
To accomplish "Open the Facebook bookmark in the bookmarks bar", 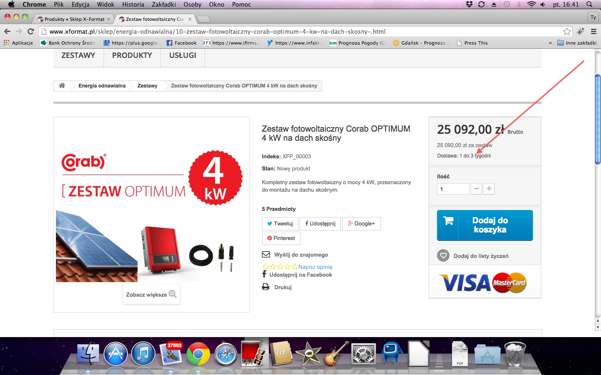I will (x=182, y=43).
